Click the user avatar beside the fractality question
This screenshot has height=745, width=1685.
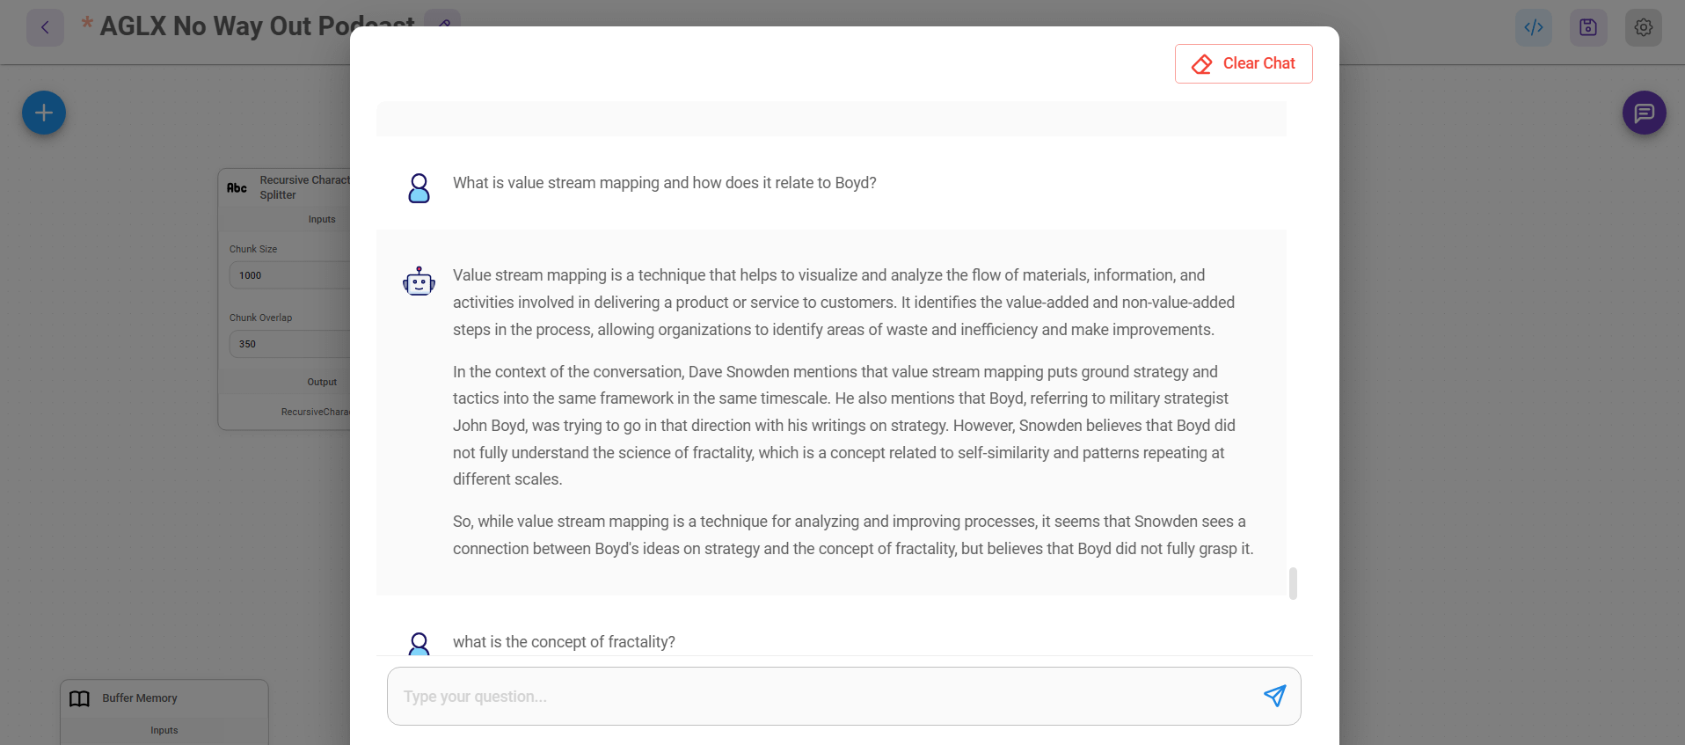pos(419,644)
